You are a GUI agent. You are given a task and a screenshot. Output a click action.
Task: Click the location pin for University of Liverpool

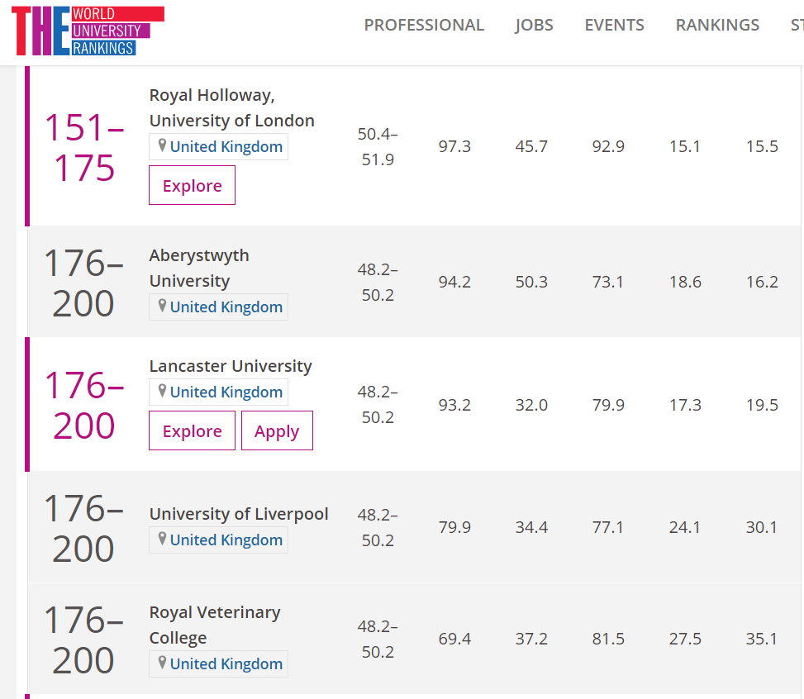(162, 539)
